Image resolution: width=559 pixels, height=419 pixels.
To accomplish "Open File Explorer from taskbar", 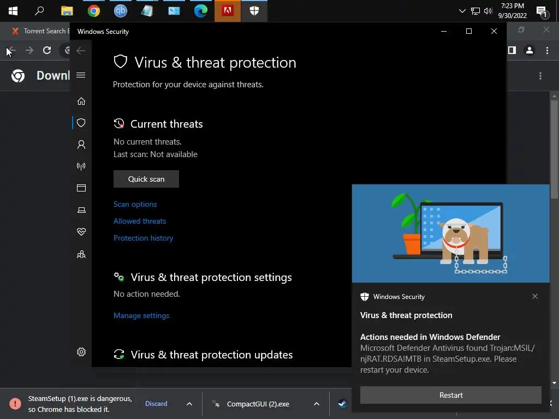I will tap(67, 11).
